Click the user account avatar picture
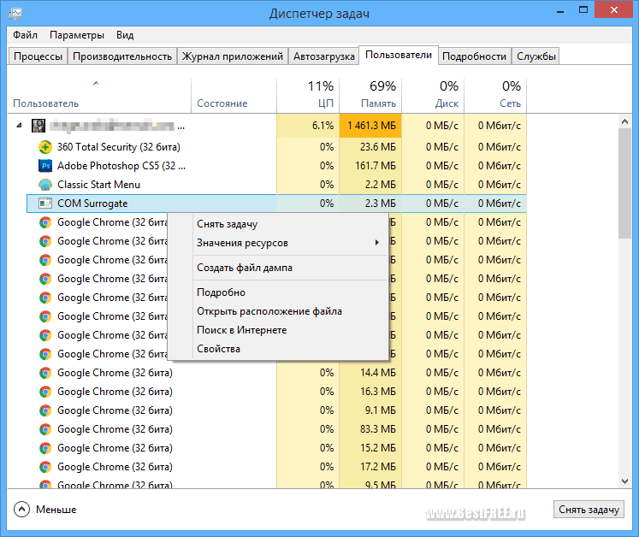This screenshot has height=537, width=639. coord(38,126)
